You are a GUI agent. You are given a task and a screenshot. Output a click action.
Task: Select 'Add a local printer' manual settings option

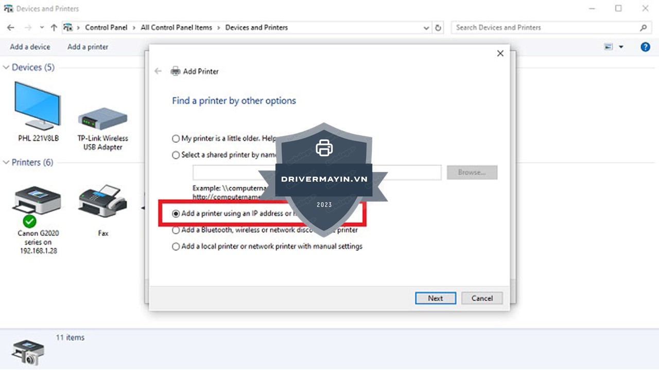coord(176,247)
